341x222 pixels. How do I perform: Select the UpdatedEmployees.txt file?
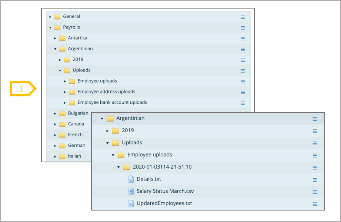pyautogui.click(x=164, y=203)
